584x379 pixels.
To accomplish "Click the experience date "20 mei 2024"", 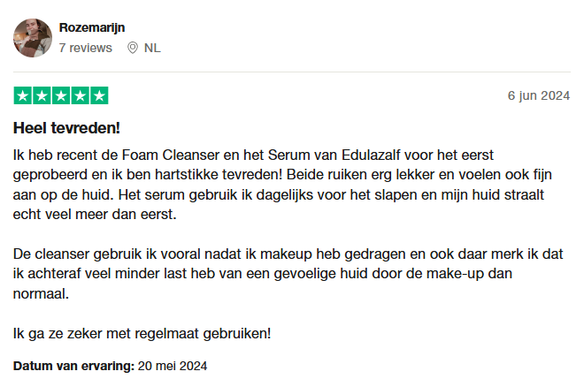I will coord(172,365).
